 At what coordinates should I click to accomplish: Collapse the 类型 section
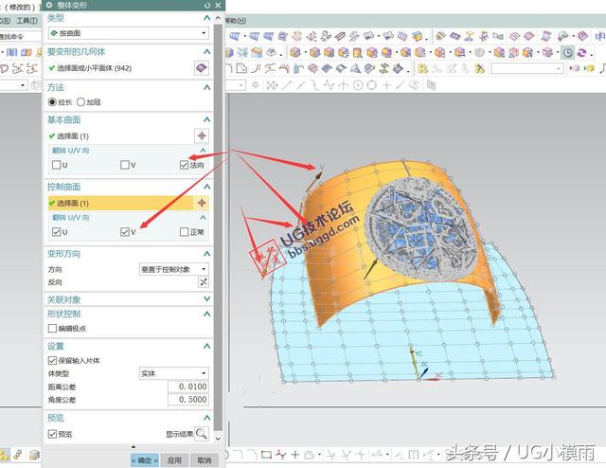point(206,18)
